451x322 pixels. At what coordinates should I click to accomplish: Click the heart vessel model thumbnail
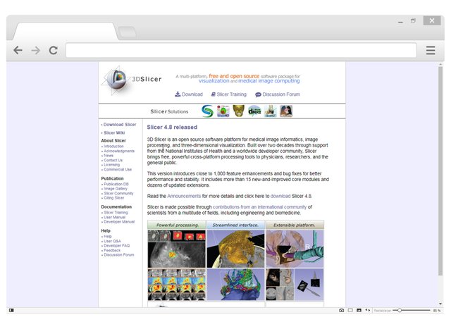295,249
